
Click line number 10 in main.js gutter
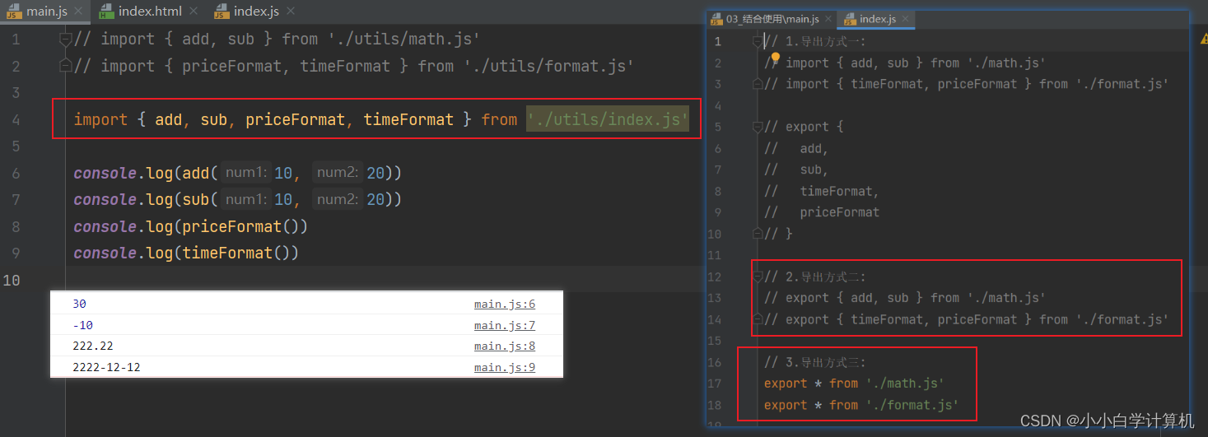(x=12, y=281)
